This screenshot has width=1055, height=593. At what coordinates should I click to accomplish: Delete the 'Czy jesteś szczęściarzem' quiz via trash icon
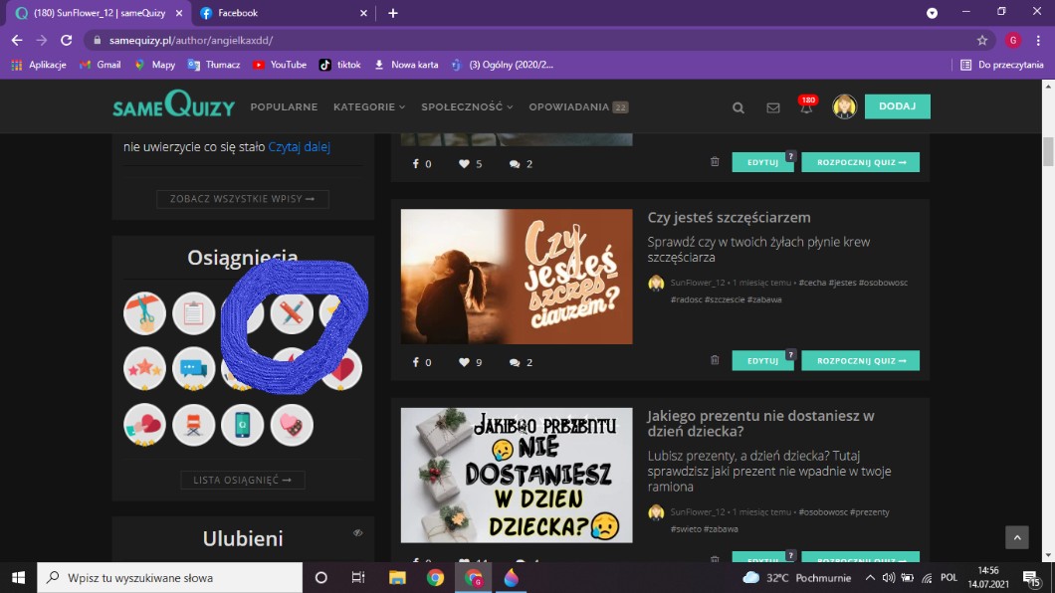click(715, 360)
